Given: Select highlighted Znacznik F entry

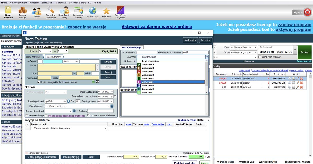Looking at the screenshot, I should click(171, 82).
